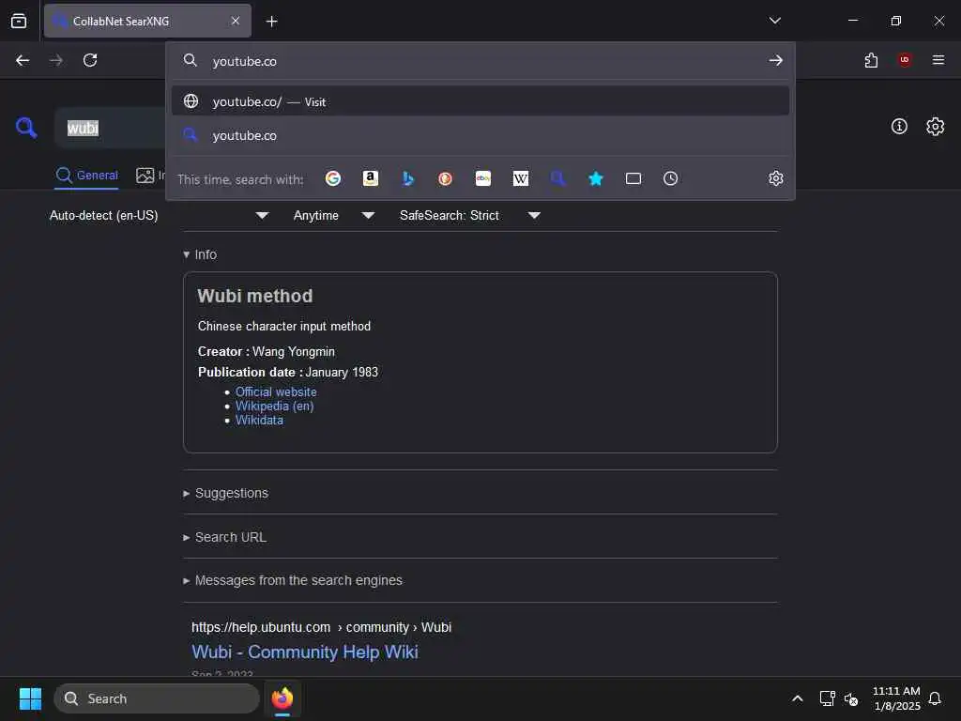Open the muted volume tray icon
The height and width of the screenshot is (721, 961).
[x=850, y=698]
